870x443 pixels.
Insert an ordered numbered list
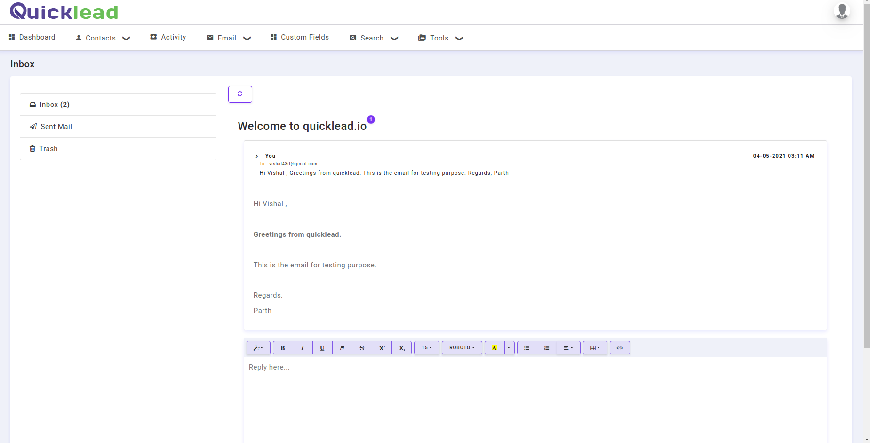547,348
